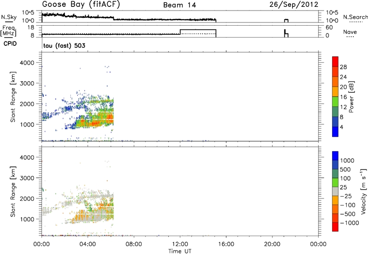The height and width of the screenshot is (254, 368).
Task: Click the 20:00 time axis label
Action: [x=272, y=244]
